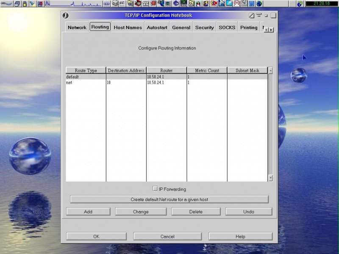Viewport: 339px width, 254px height.
Task: Click the tab scroll left arrow
Action: (265, 30)
